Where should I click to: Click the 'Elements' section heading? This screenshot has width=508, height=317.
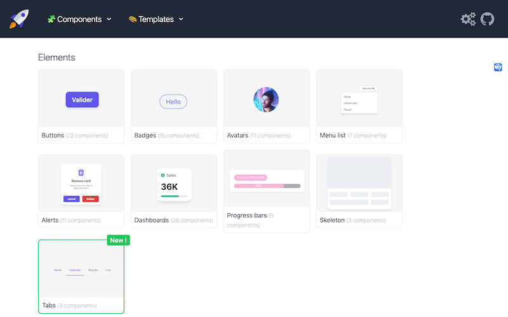pyautogui.click(x=57, y=57)
